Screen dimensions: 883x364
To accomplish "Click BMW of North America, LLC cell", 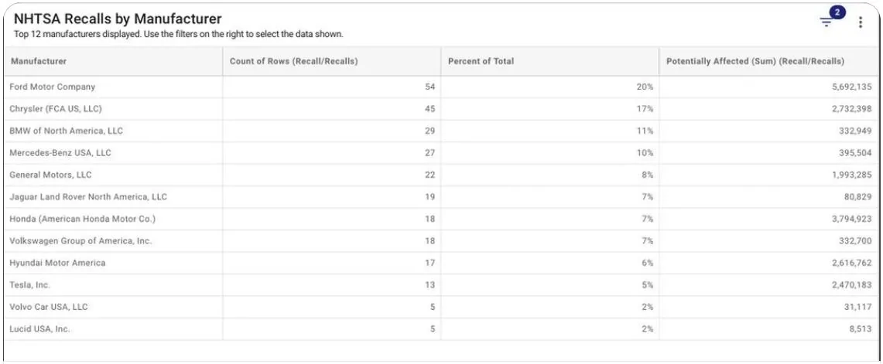I will (67, 131).
